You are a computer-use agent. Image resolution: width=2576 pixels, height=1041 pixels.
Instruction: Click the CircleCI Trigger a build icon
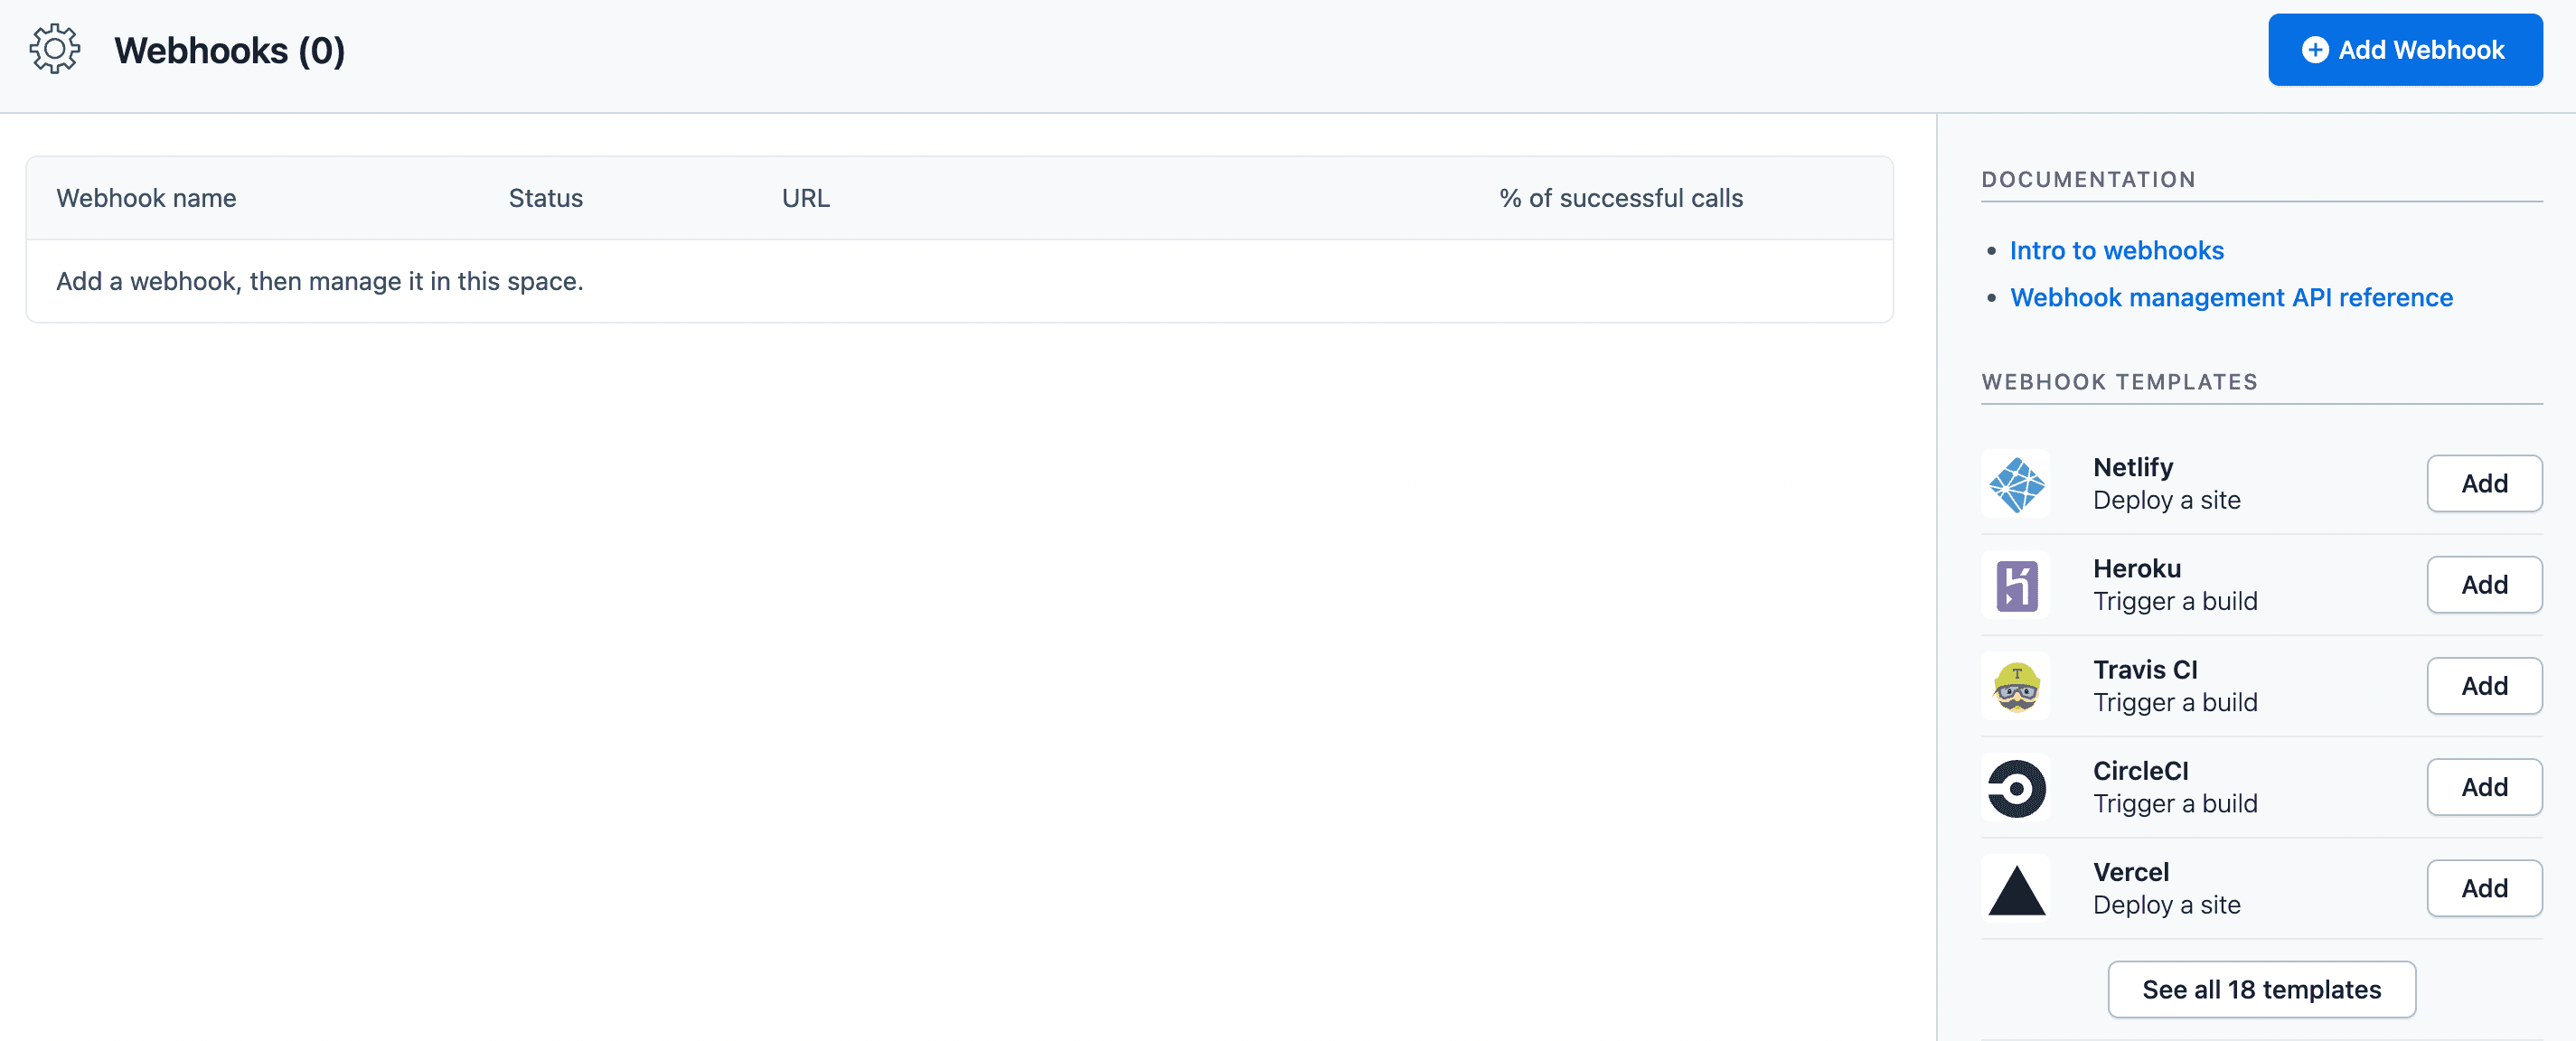tap(2017, 786)
